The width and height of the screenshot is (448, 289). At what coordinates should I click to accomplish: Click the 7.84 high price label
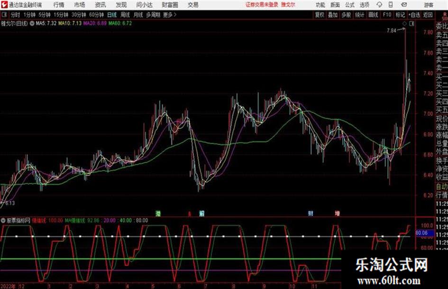point(392,30)
